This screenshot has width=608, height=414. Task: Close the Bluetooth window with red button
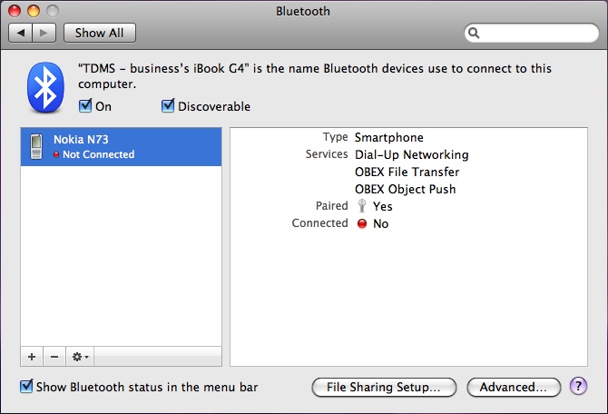[15, 11]
